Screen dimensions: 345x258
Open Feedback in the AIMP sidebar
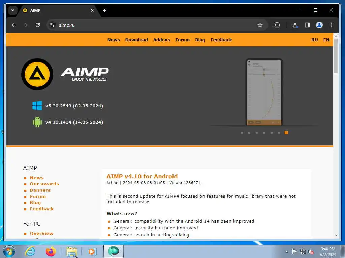(41, 209)
